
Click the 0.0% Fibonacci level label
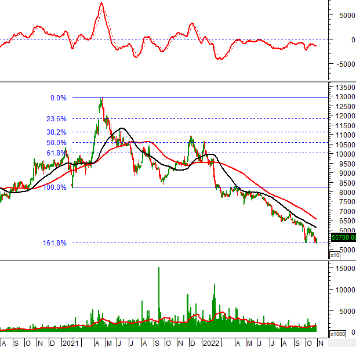click(x=59, y=98)
